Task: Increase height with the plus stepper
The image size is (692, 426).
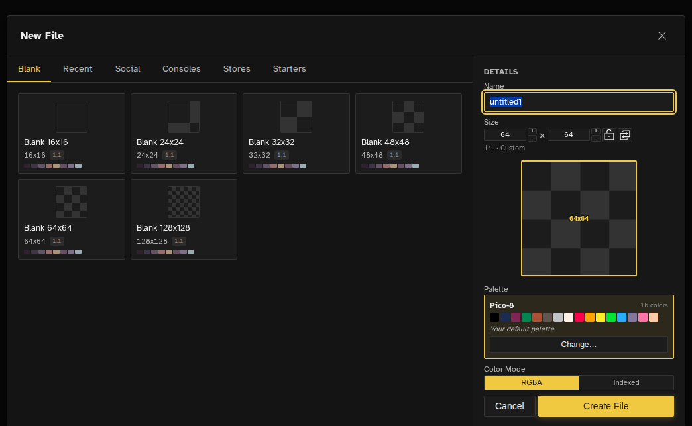Action: point(596,131)
